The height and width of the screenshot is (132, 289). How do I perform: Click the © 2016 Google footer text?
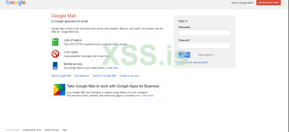pos(12,130)
